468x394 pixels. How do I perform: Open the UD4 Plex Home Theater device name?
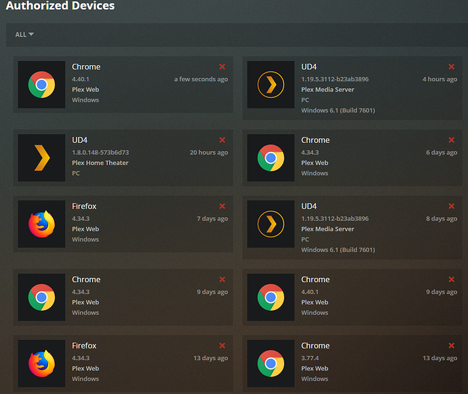coord(80,140)
